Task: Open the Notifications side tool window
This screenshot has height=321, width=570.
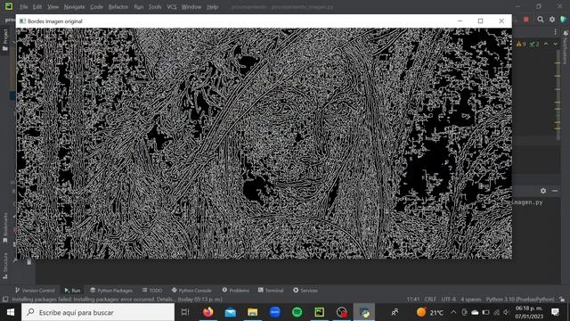Action: 566,47
